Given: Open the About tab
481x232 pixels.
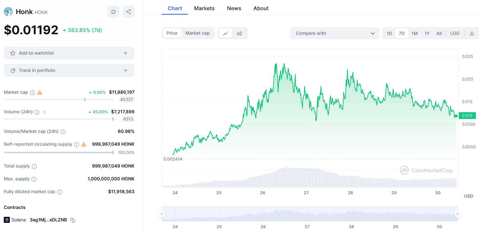Looking at the screenshot, I should coord(261,8).
